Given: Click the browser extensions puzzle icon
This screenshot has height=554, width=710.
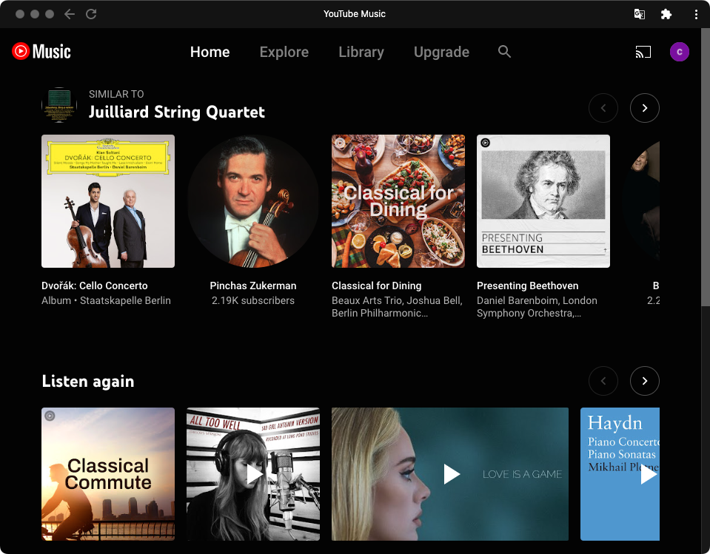Looking at the screenshot, I should [x=666, y=14].
